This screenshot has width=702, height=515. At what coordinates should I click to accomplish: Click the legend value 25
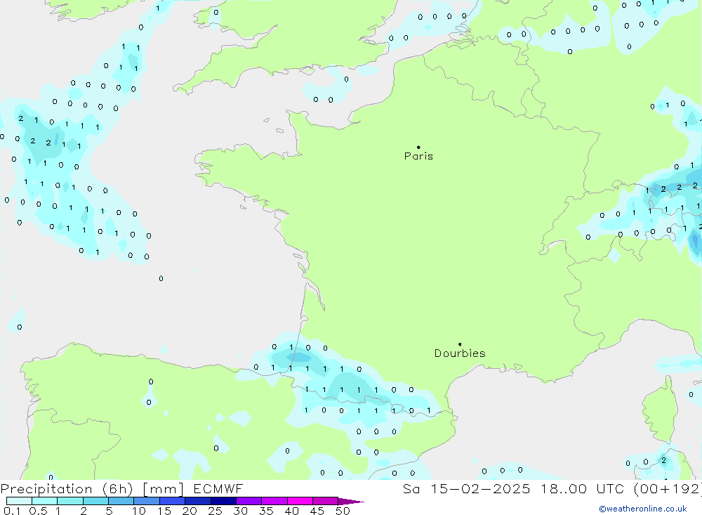point(215,511)
